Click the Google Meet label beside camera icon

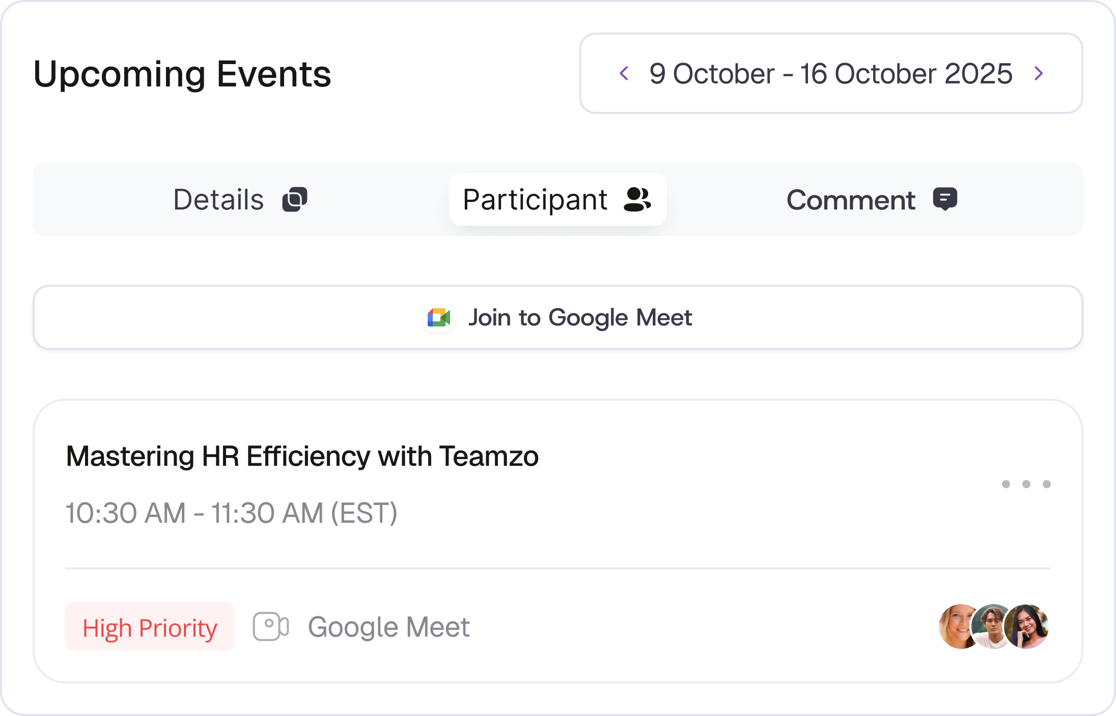pos(389,627)
